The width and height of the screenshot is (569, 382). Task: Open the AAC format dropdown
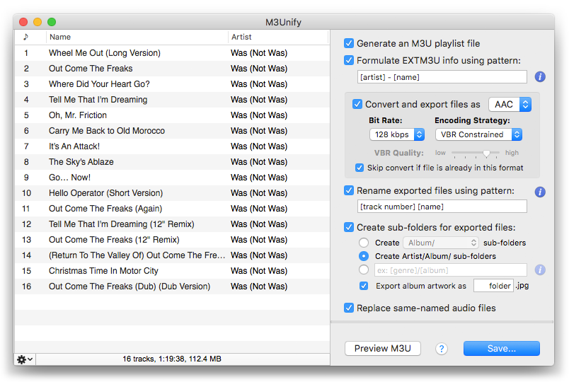pyautogui.click(x=510, y=105)
